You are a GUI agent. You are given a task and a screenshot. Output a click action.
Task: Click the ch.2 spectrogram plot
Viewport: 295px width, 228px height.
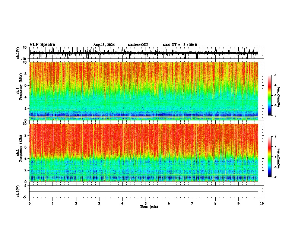(144, 153)
